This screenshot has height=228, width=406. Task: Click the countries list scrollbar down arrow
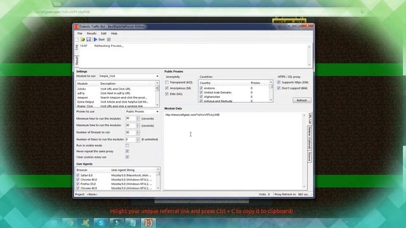click(271, 100)
